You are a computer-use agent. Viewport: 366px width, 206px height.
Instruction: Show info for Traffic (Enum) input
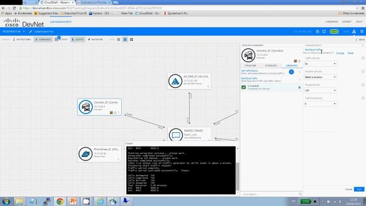(363, 58)
